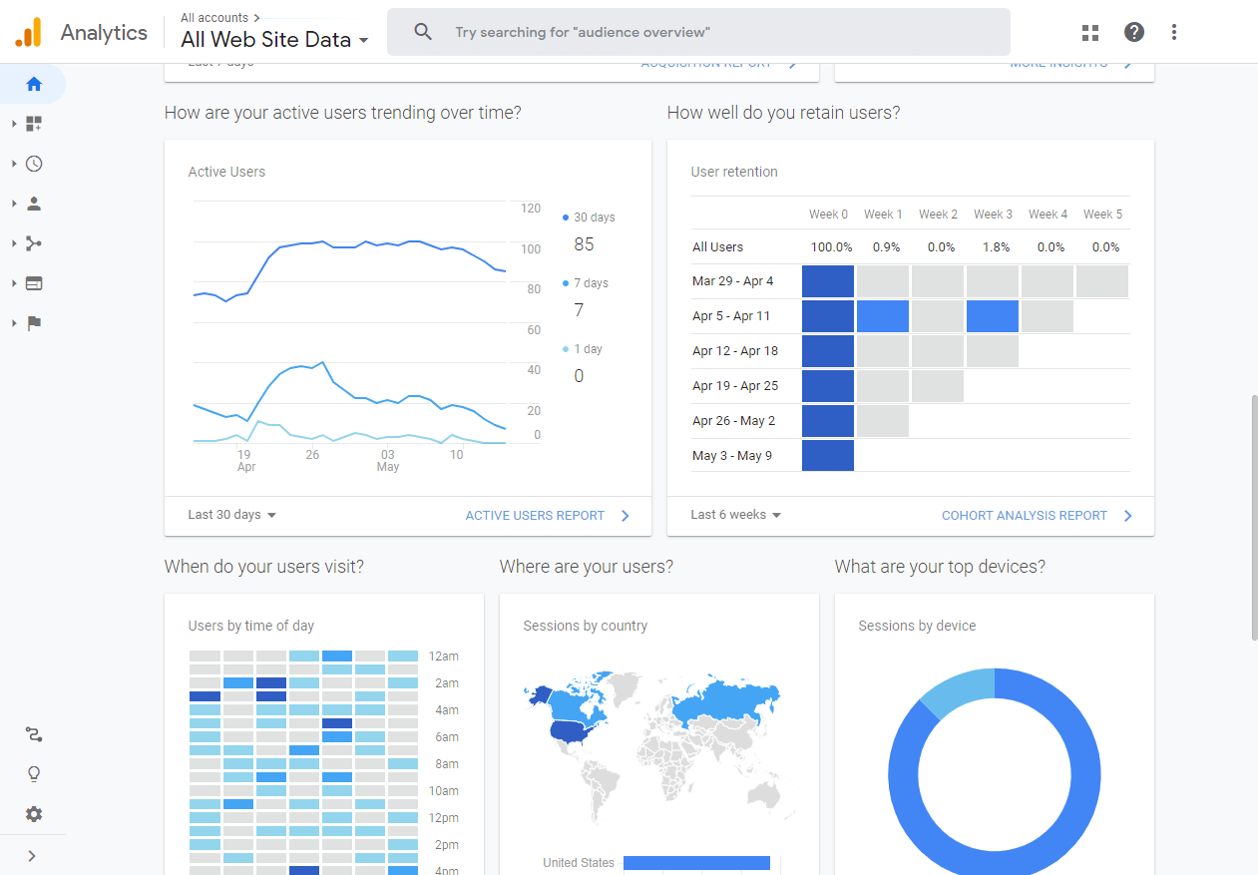Open the Last 6 weeks dropdown

(736, 515)
